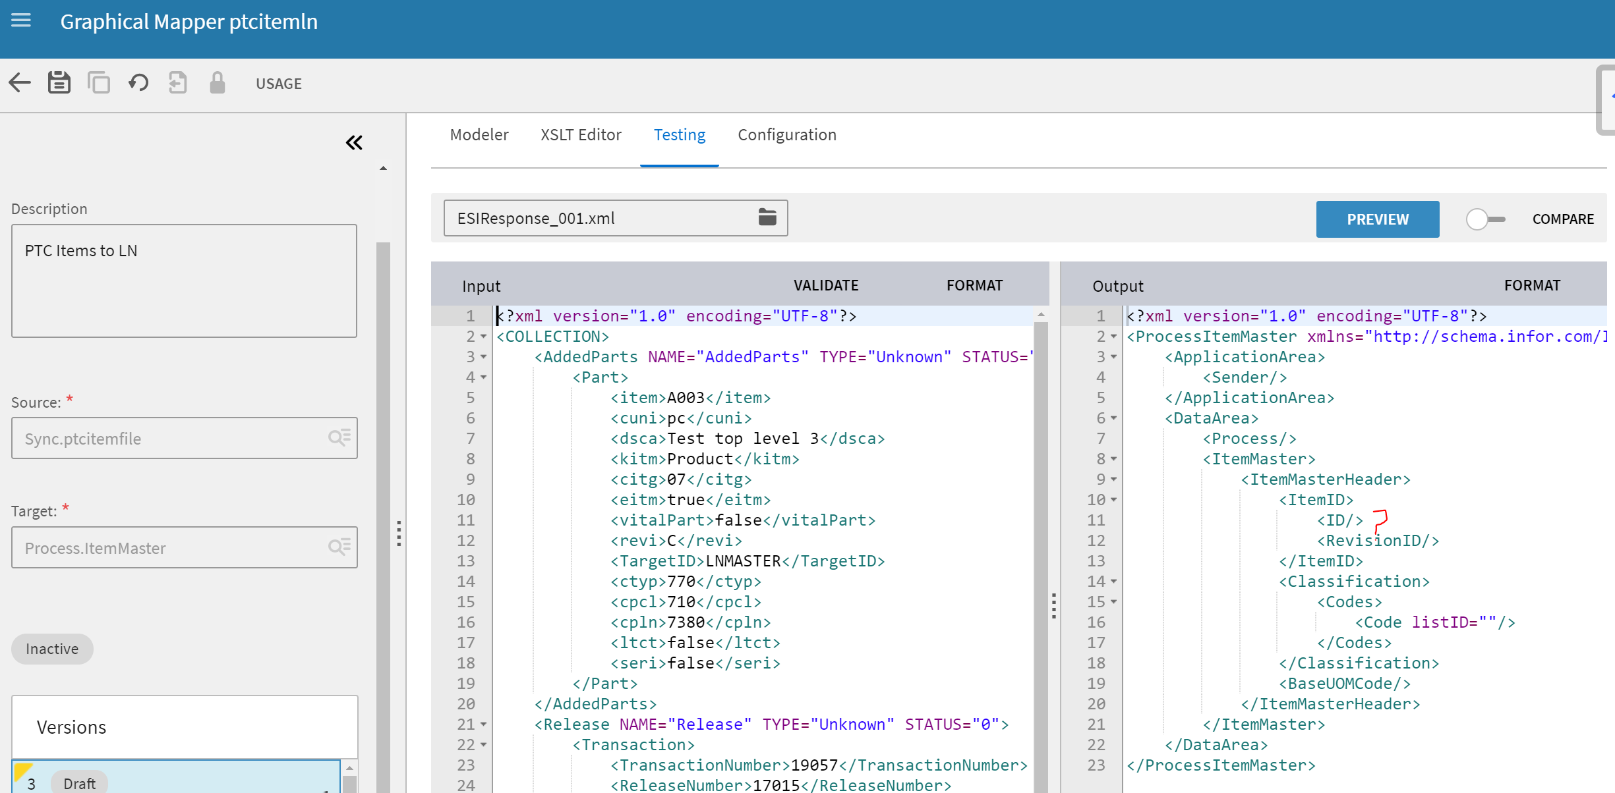1615x793 pixels.
Task: Open lookup for the Source field
Action: [339, 438]
